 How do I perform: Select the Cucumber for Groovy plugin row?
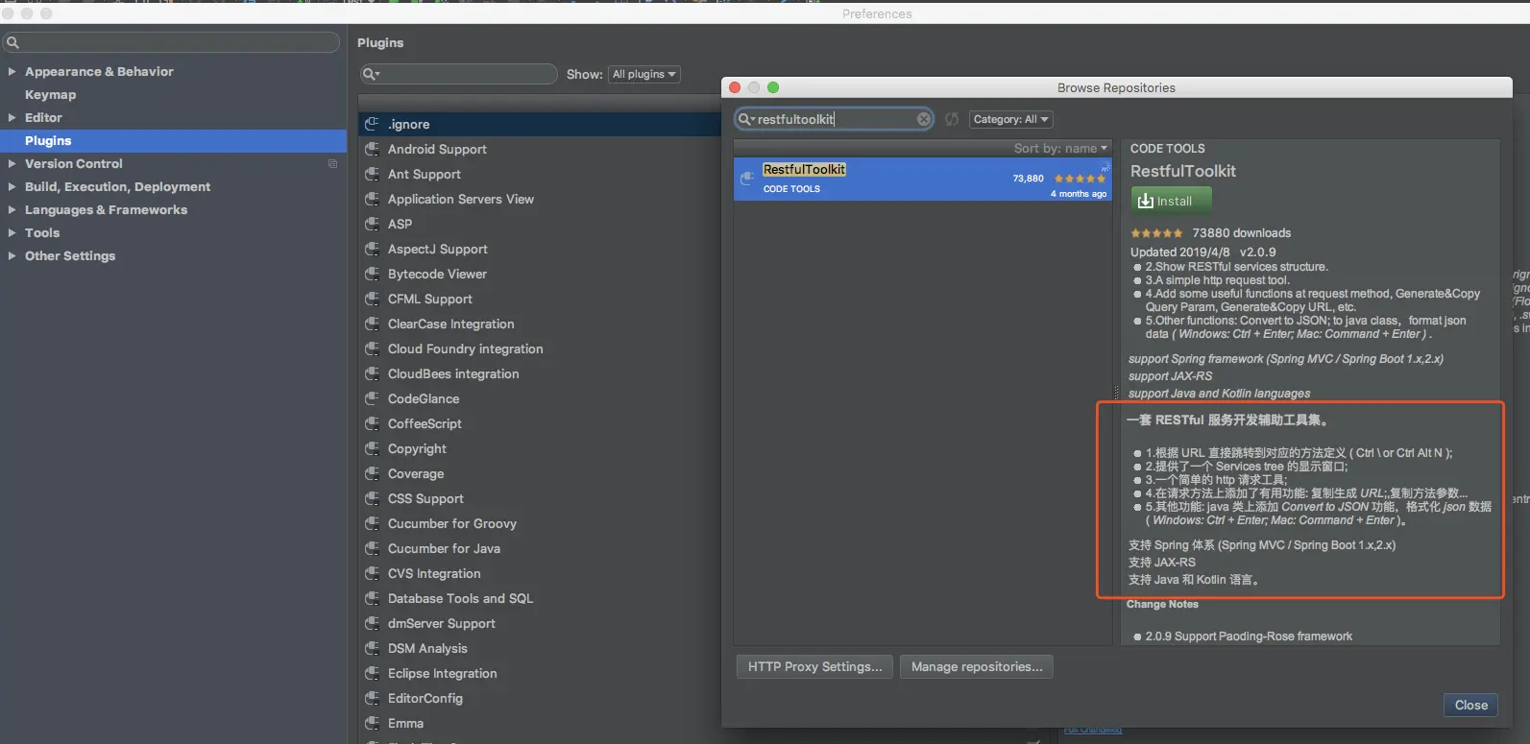pyautogui.click(x=541, y=523)
